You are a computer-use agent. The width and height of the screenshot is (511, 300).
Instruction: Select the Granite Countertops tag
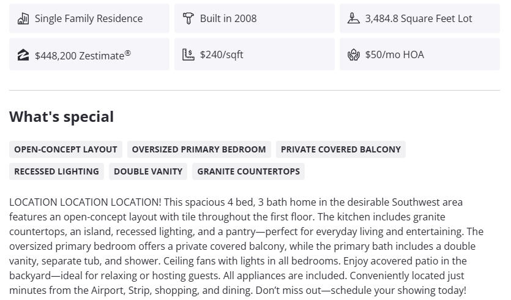point(248,171)
